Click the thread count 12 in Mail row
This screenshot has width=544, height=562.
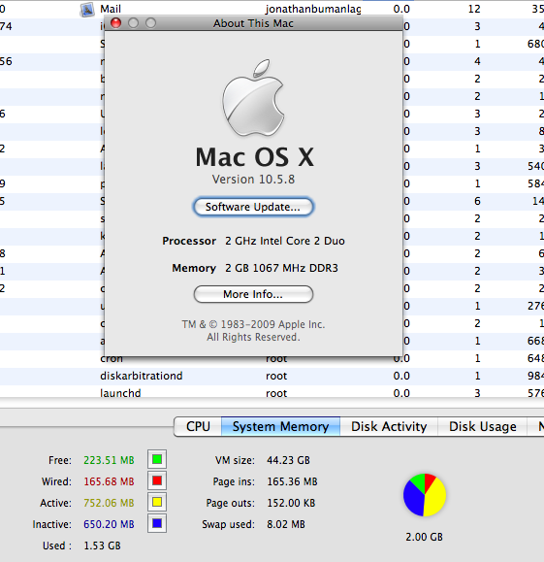pos(474,9)
